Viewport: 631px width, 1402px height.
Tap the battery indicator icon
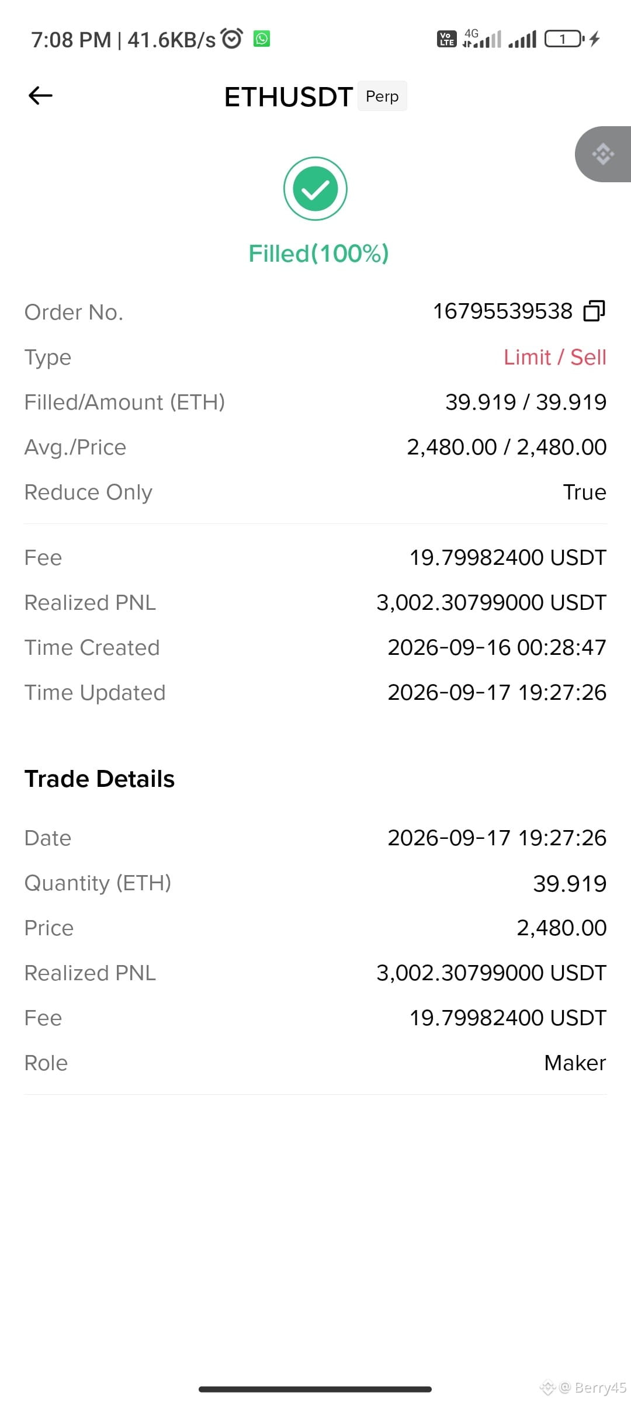(x=564, y=39)
